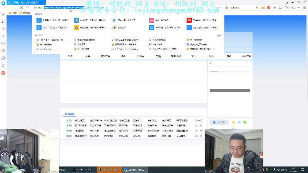Open the LOL blue tile suggestion

tap(203, 28)
